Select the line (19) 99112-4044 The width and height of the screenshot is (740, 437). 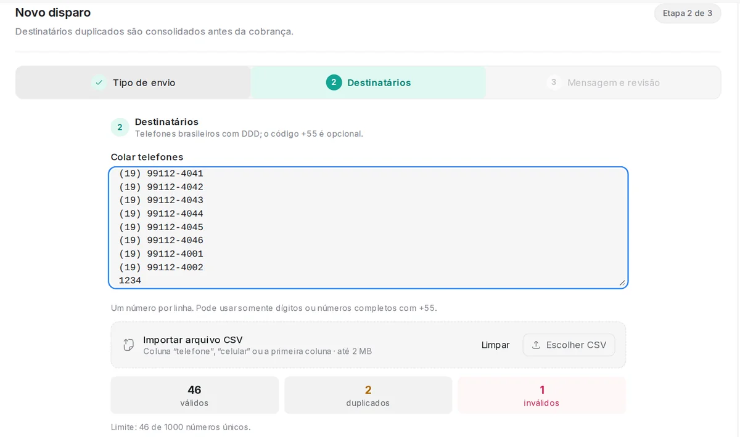pyautogui.click(x=161, y=214)
